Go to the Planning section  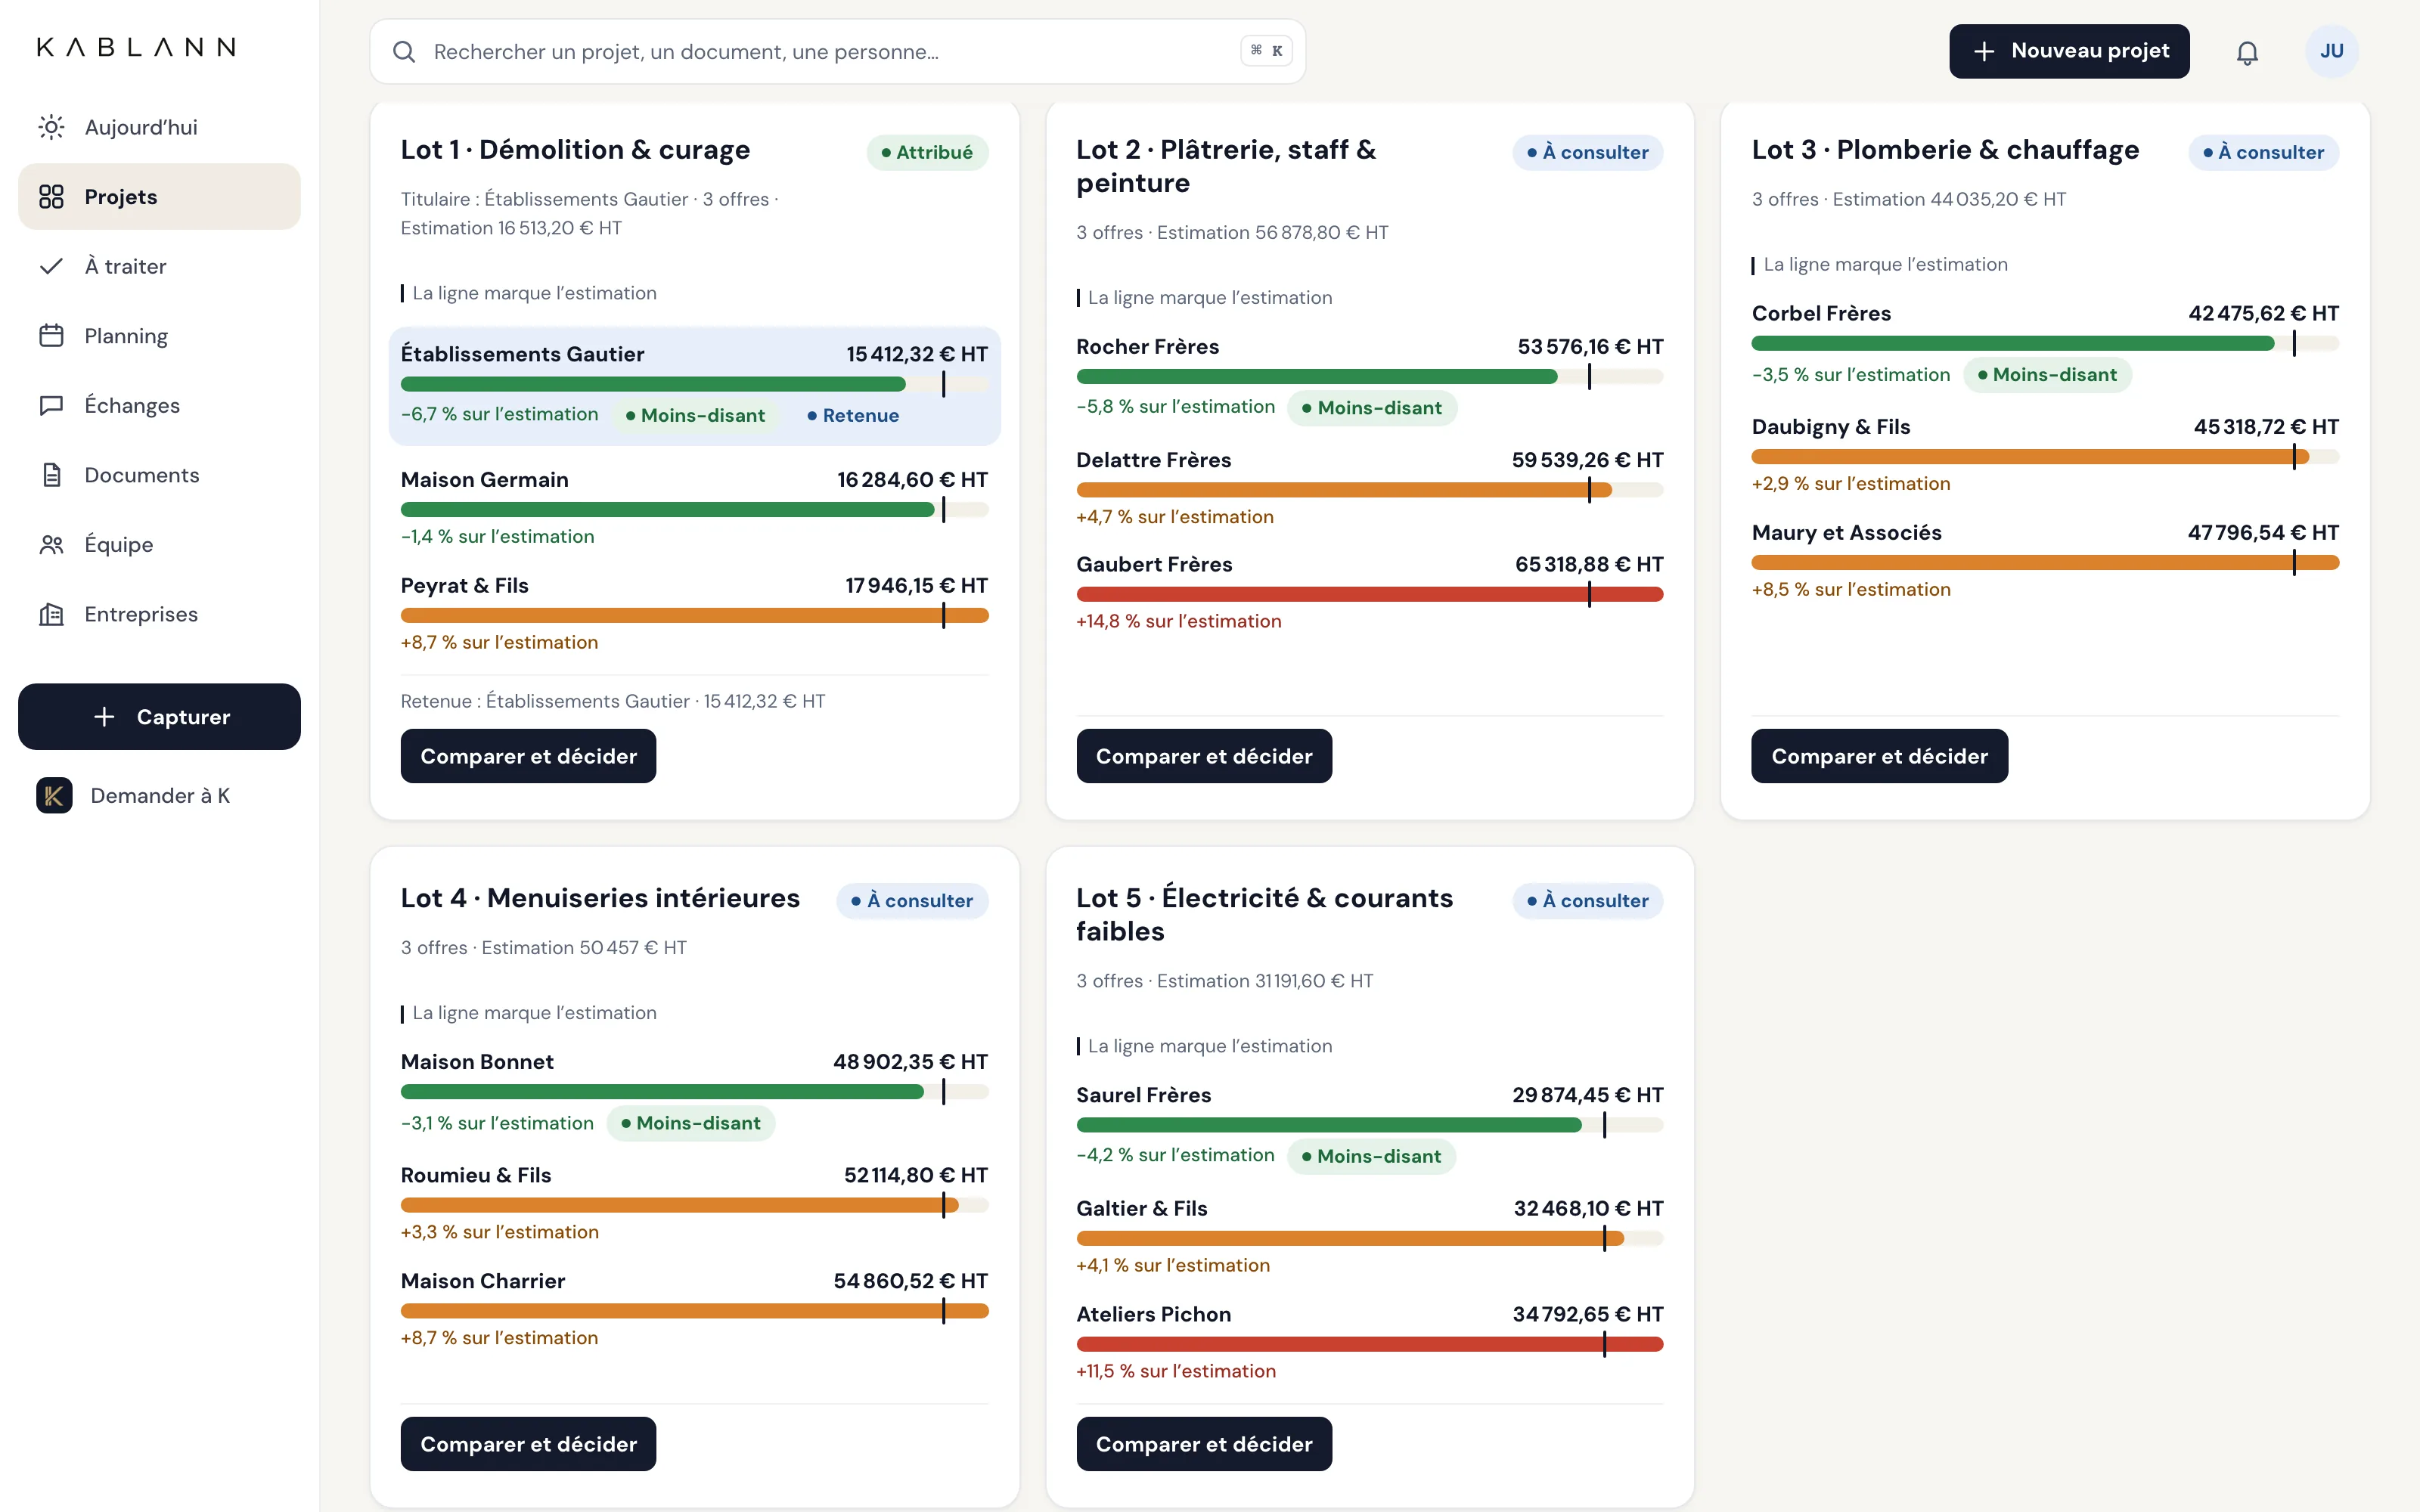click(x=159, y=336)
